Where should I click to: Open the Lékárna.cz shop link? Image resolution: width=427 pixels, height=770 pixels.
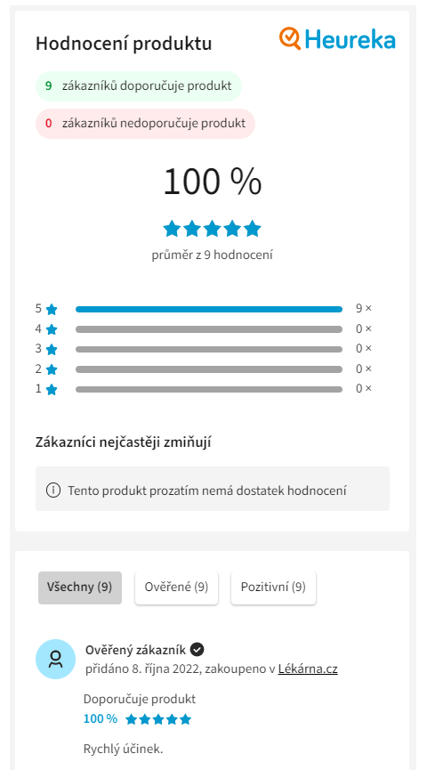click(308, 669)
